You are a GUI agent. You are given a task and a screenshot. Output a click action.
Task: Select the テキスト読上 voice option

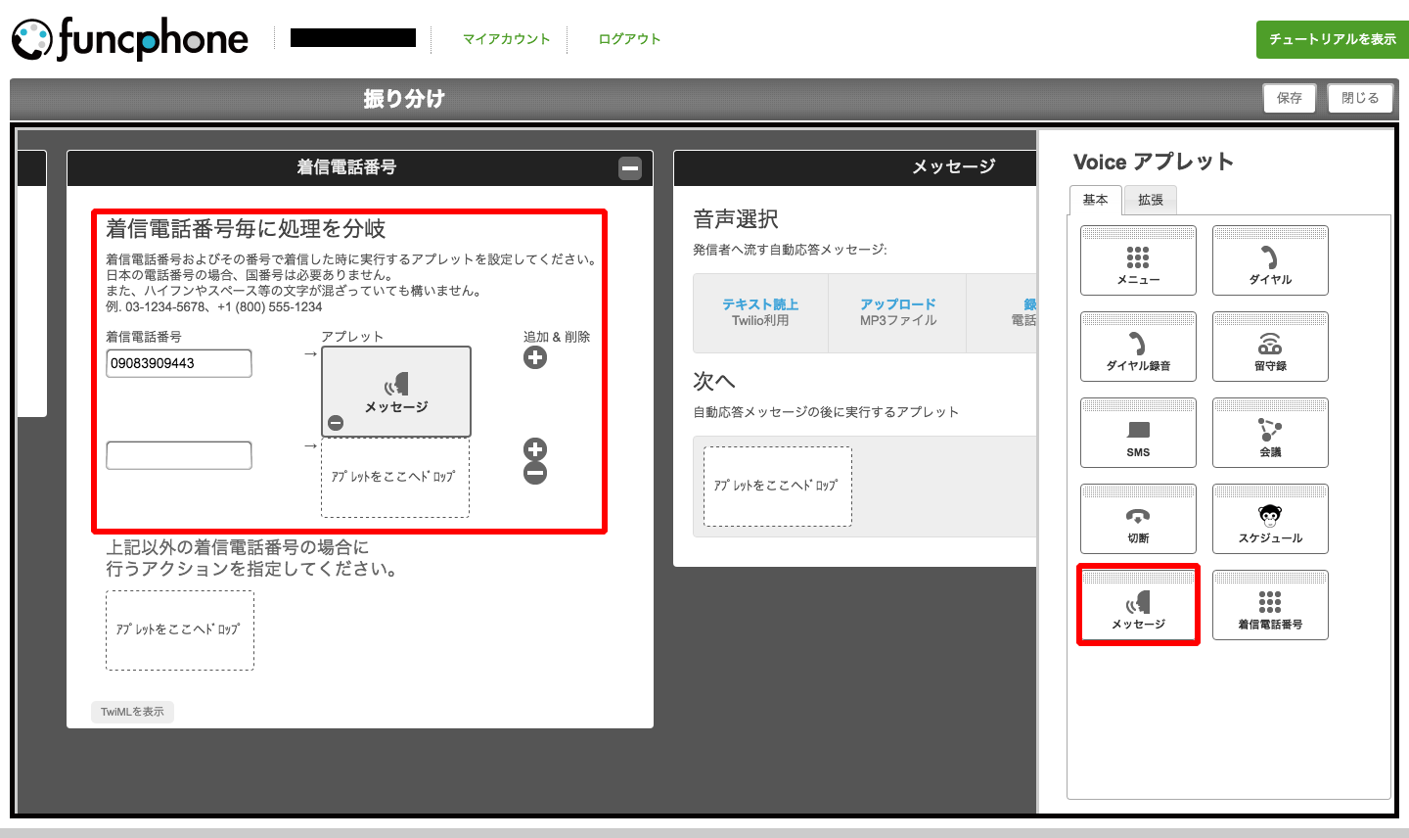(x=760, y=312)
